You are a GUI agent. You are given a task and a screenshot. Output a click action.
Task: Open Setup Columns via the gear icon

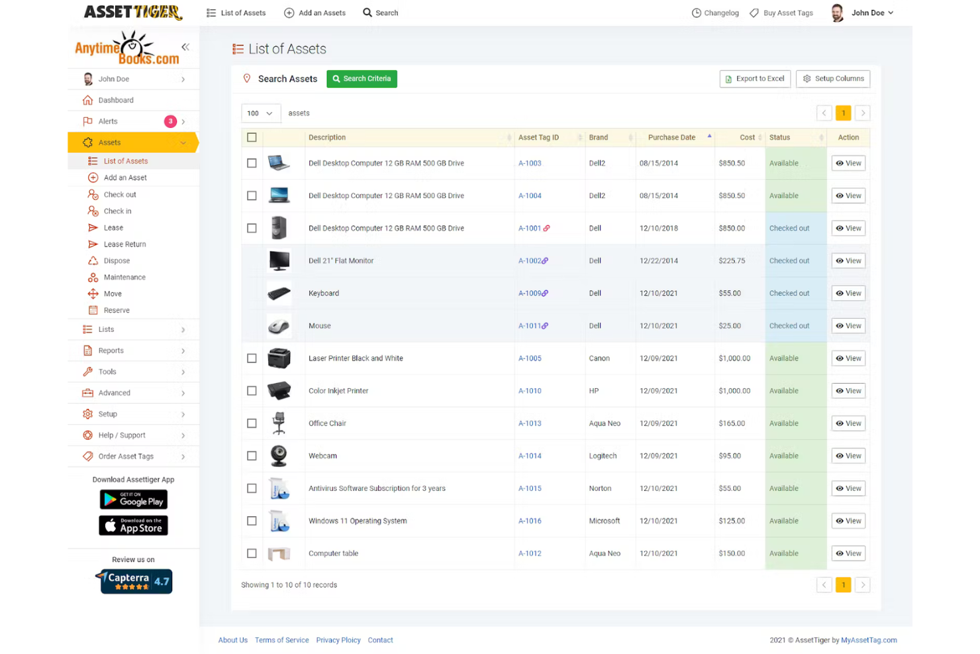[x=807, y=79]
